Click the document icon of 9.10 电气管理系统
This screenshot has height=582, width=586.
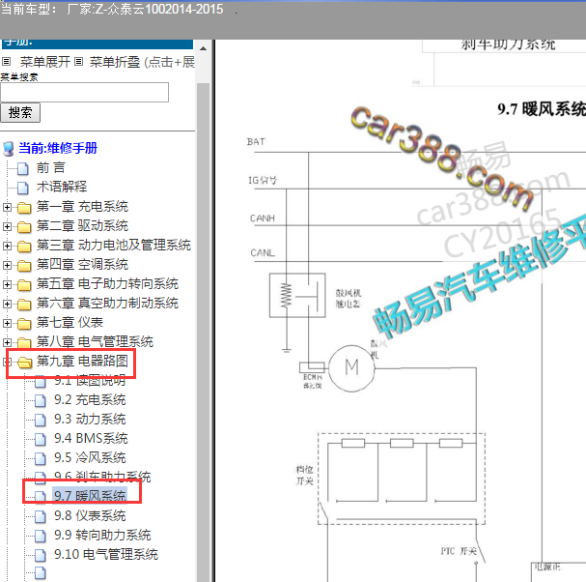coord(41,555)
